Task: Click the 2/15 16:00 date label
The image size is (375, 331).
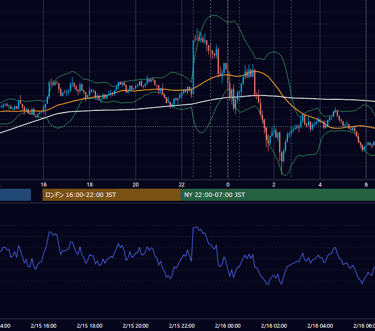Action: pos(44,325)
